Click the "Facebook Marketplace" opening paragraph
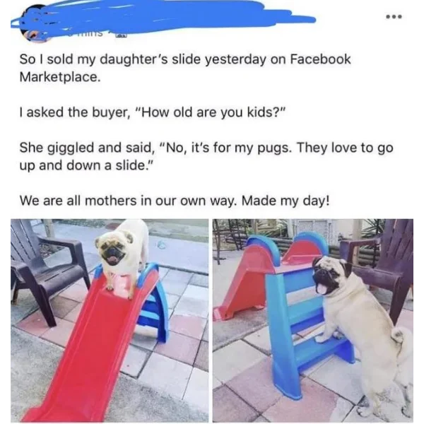Viewport: 424px width, 424px height. pyautogui.click(x=185, y=68)
